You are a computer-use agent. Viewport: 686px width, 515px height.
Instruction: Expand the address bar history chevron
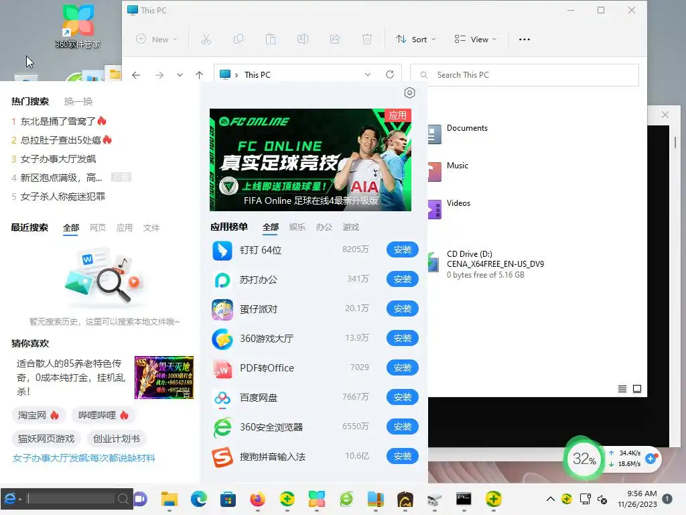coord(368,74)
